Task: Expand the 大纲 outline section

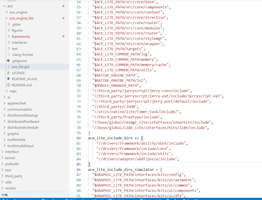Action: coord(4,195)
